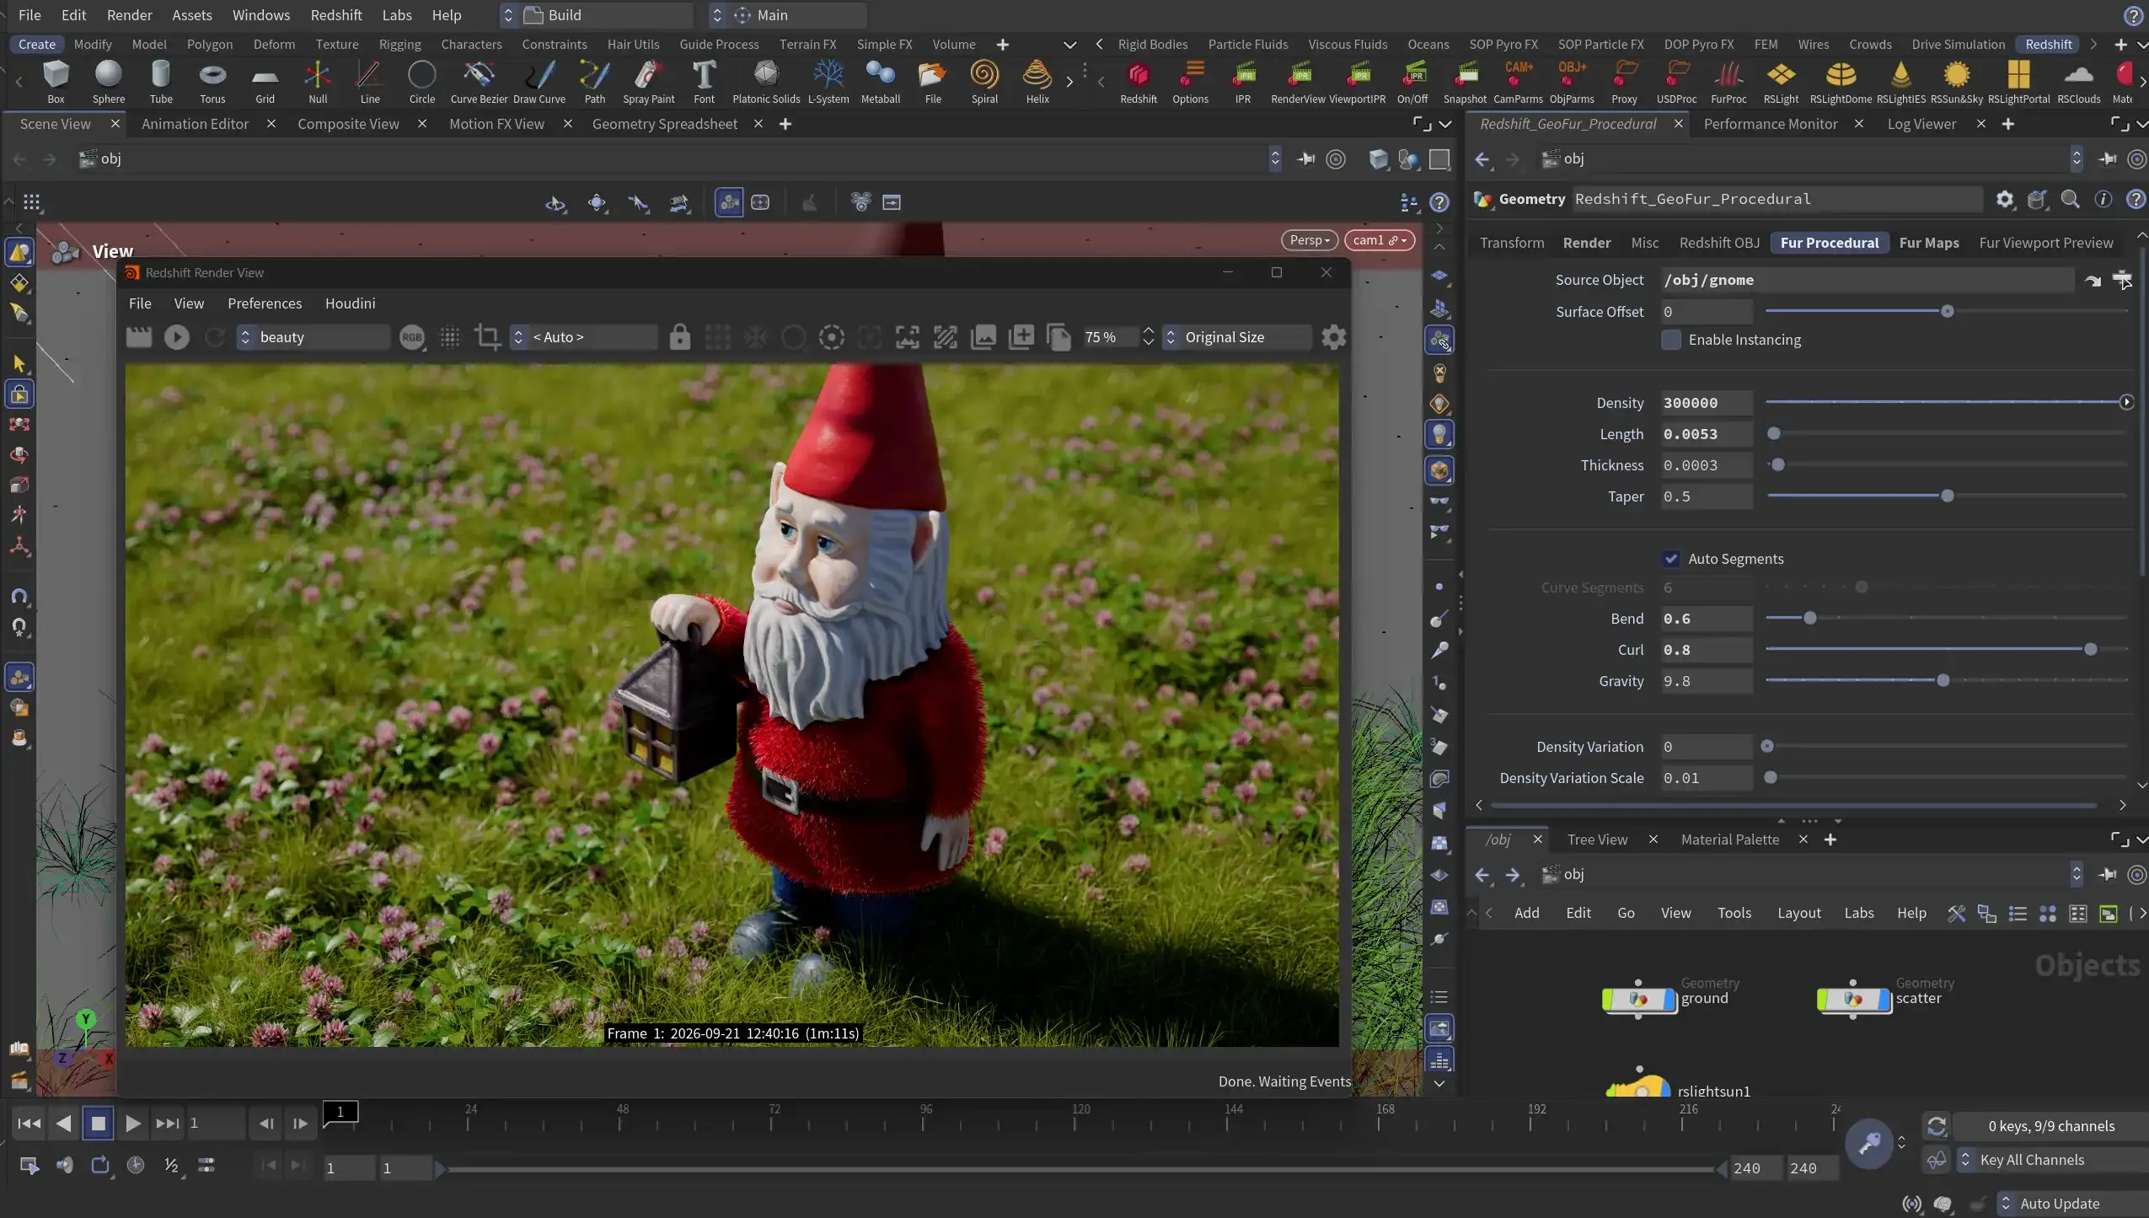Click the Spiral shelf tool
This screenshot has width=2149, height=1218.
(983, 82)
